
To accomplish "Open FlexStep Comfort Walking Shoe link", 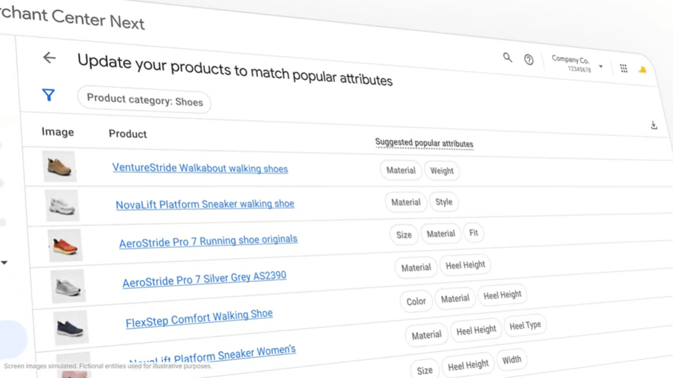I will tap(199, 318).
